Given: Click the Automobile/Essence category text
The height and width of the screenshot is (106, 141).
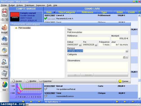Looking at the screenshot, I should click(65, 96).
